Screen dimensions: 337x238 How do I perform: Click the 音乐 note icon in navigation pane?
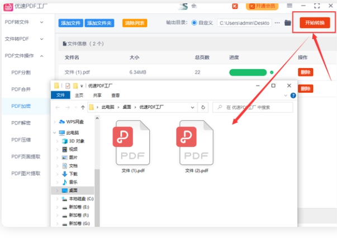64,182
